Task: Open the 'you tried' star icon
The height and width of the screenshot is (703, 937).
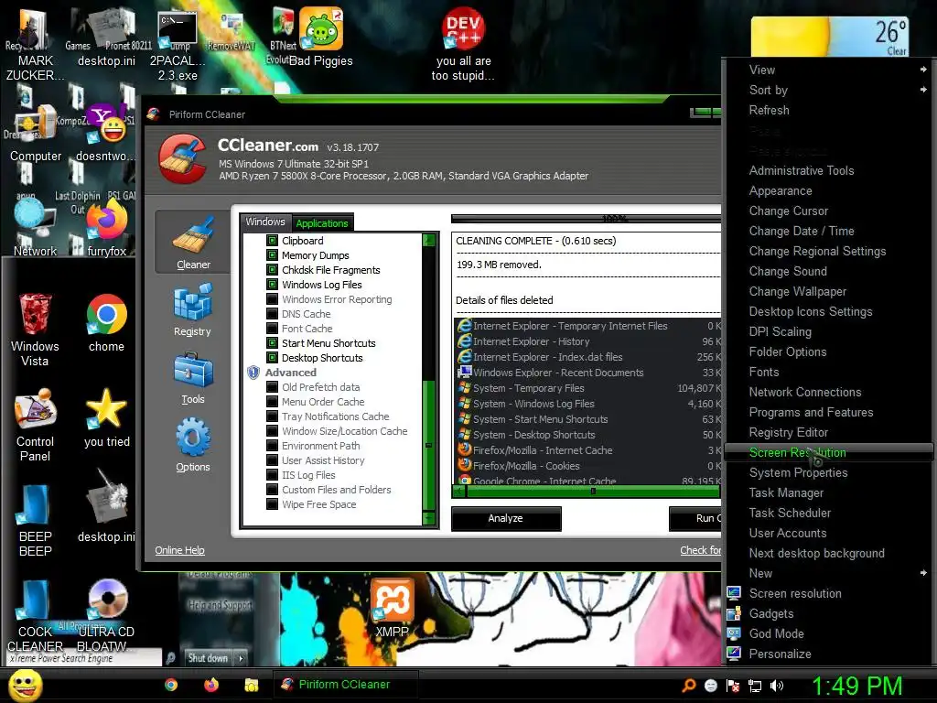Action: point(106,417)
